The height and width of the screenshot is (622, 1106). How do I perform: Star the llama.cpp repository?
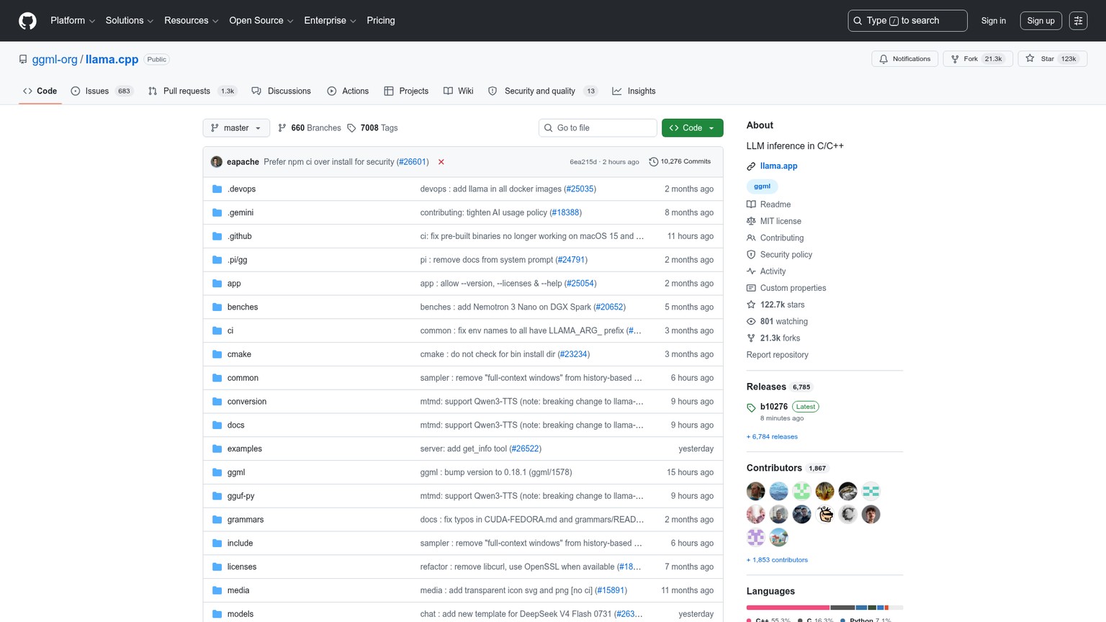(x=1052, y=59)
